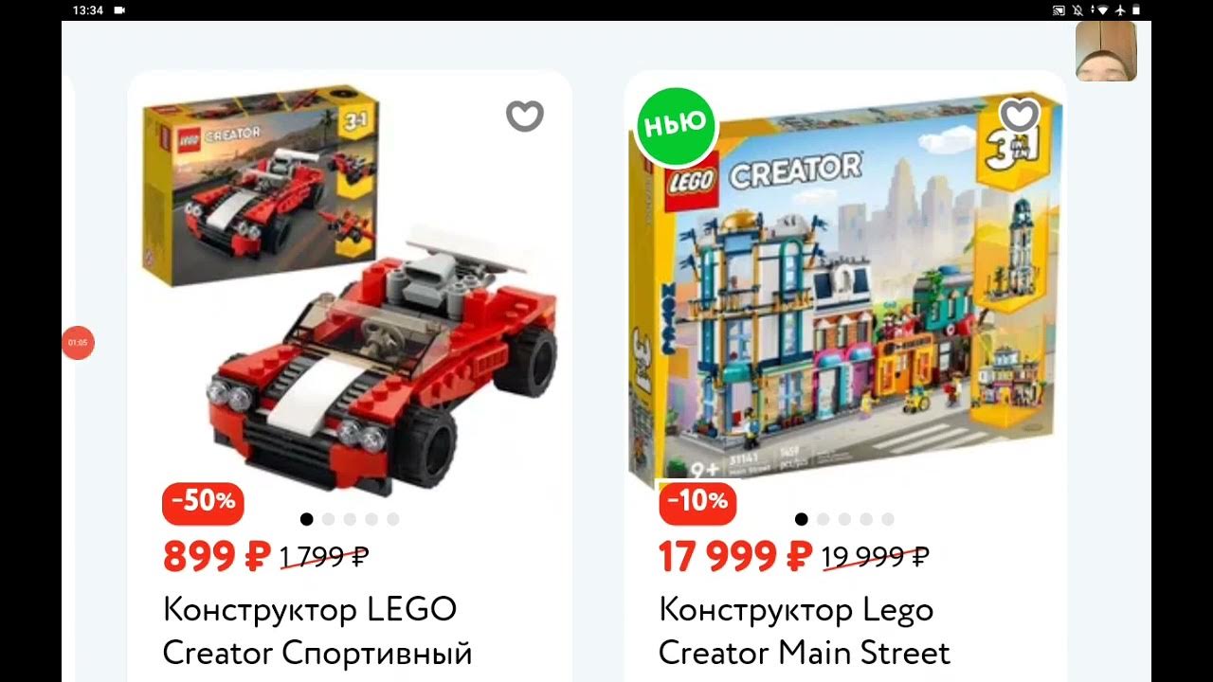Tap the red -50% discount badge

203,503
